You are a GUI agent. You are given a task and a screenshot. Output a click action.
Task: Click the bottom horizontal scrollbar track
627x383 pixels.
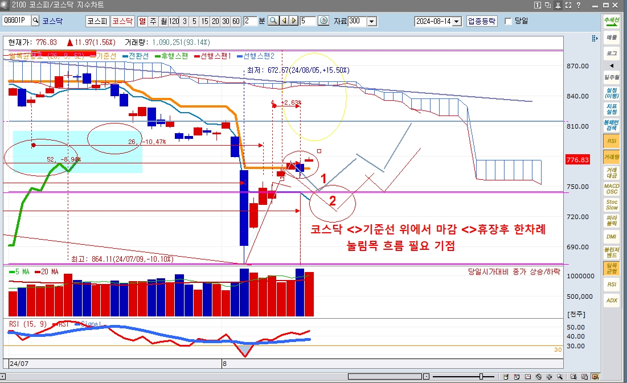(x=385, y=377)
